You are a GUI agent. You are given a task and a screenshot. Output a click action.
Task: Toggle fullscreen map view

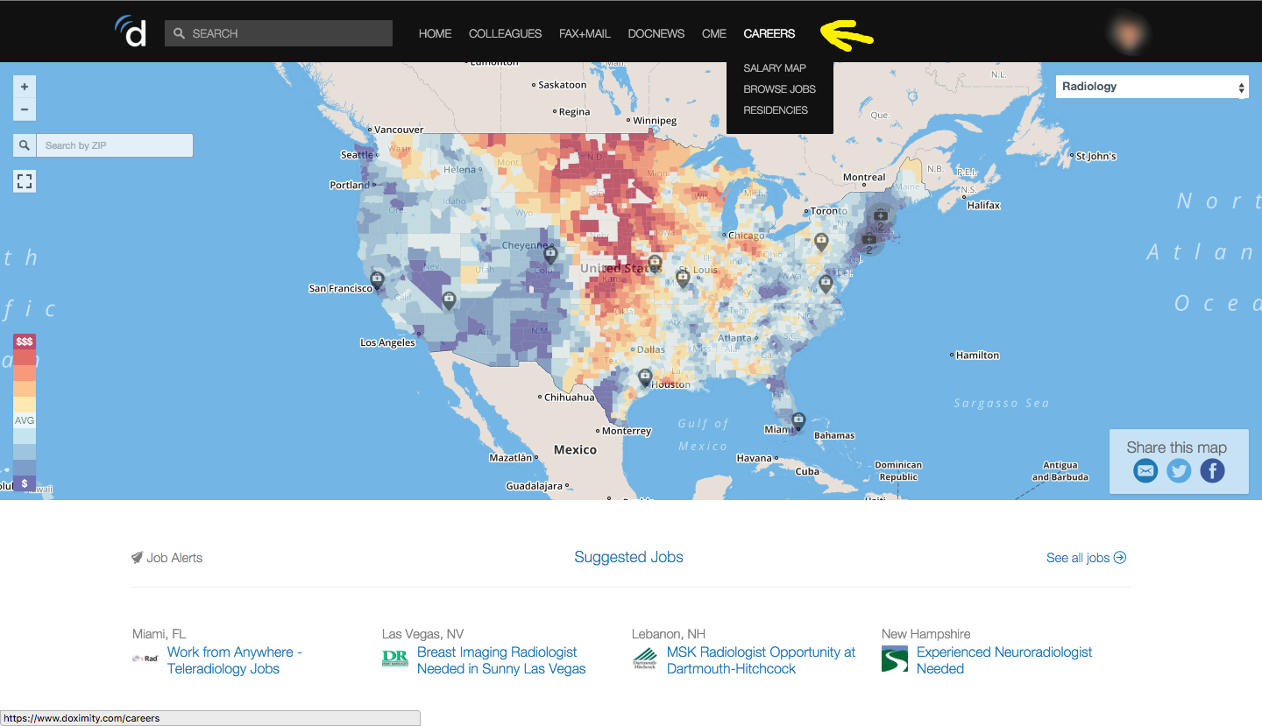pyautogui.click(x=25, y=181)
